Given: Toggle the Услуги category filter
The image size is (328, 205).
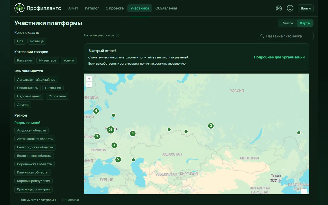Looking at the screenshot, I should pos(69,60).
